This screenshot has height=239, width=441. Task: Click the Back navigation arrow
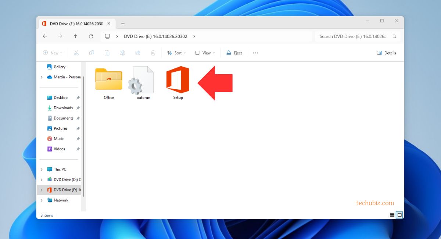(x=45, y=36)
